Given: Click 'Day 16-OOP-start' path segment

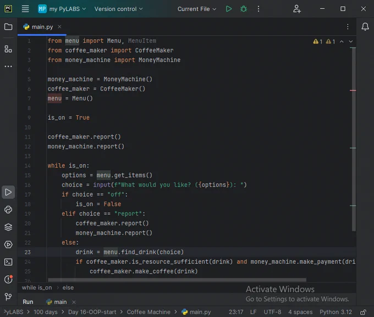Looking at the screenshot, I should point(92,312).
